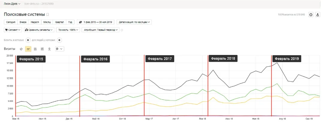
Task: Select the stacked area chart icon
Action: (x=35, y=49)
